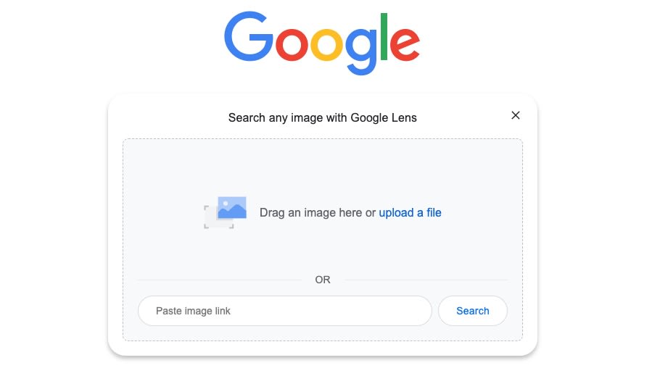The image size is (660, 376).
Task: Click the white dialog margin below the drop zone
Action: tap(323, 348)
